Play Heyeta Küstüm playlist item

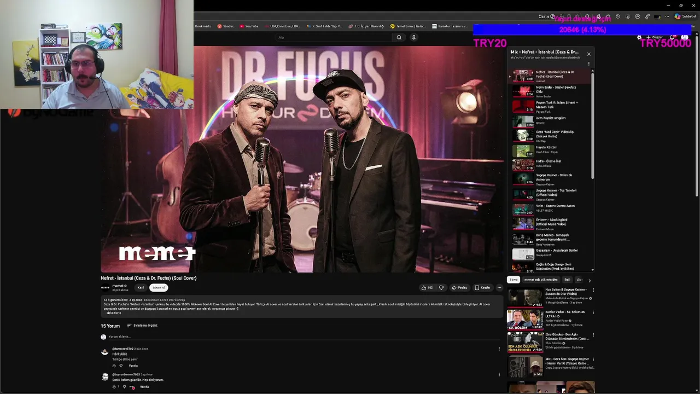coord(552,150)
